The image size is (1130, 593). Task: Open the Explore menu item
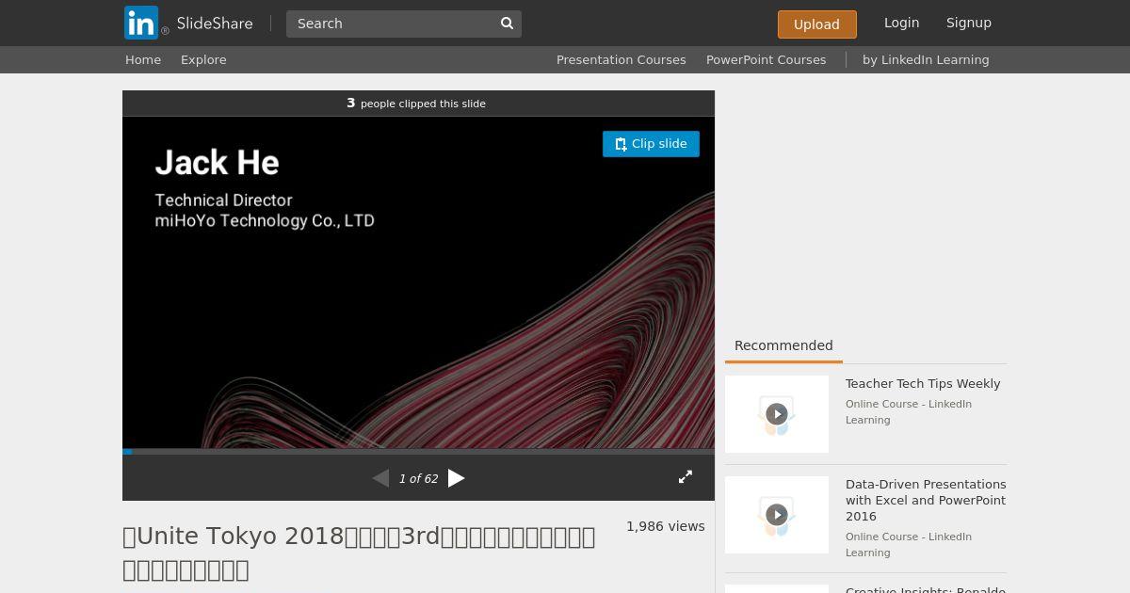click(x=203, y=59)
